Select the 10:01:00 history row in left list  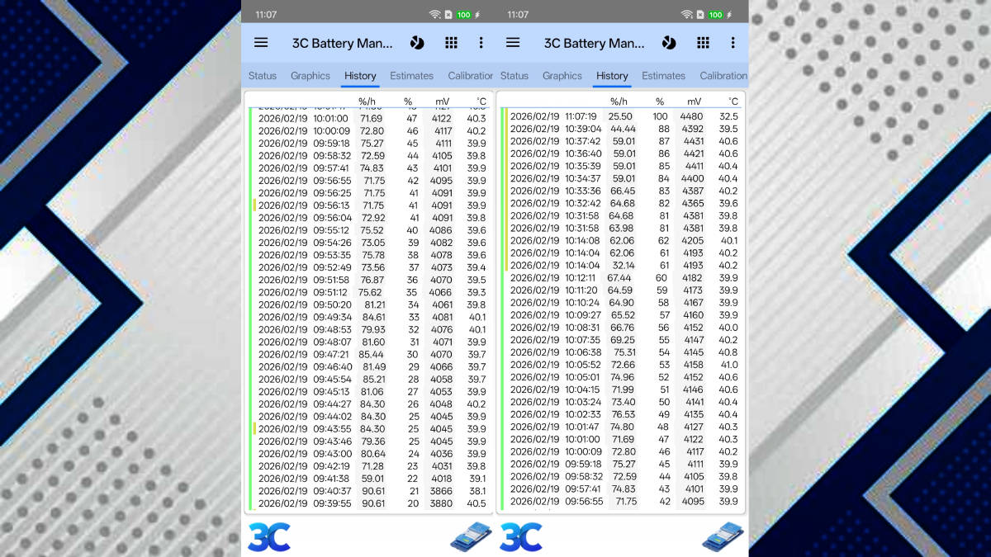pyautogui.click(x=372, y=118)
